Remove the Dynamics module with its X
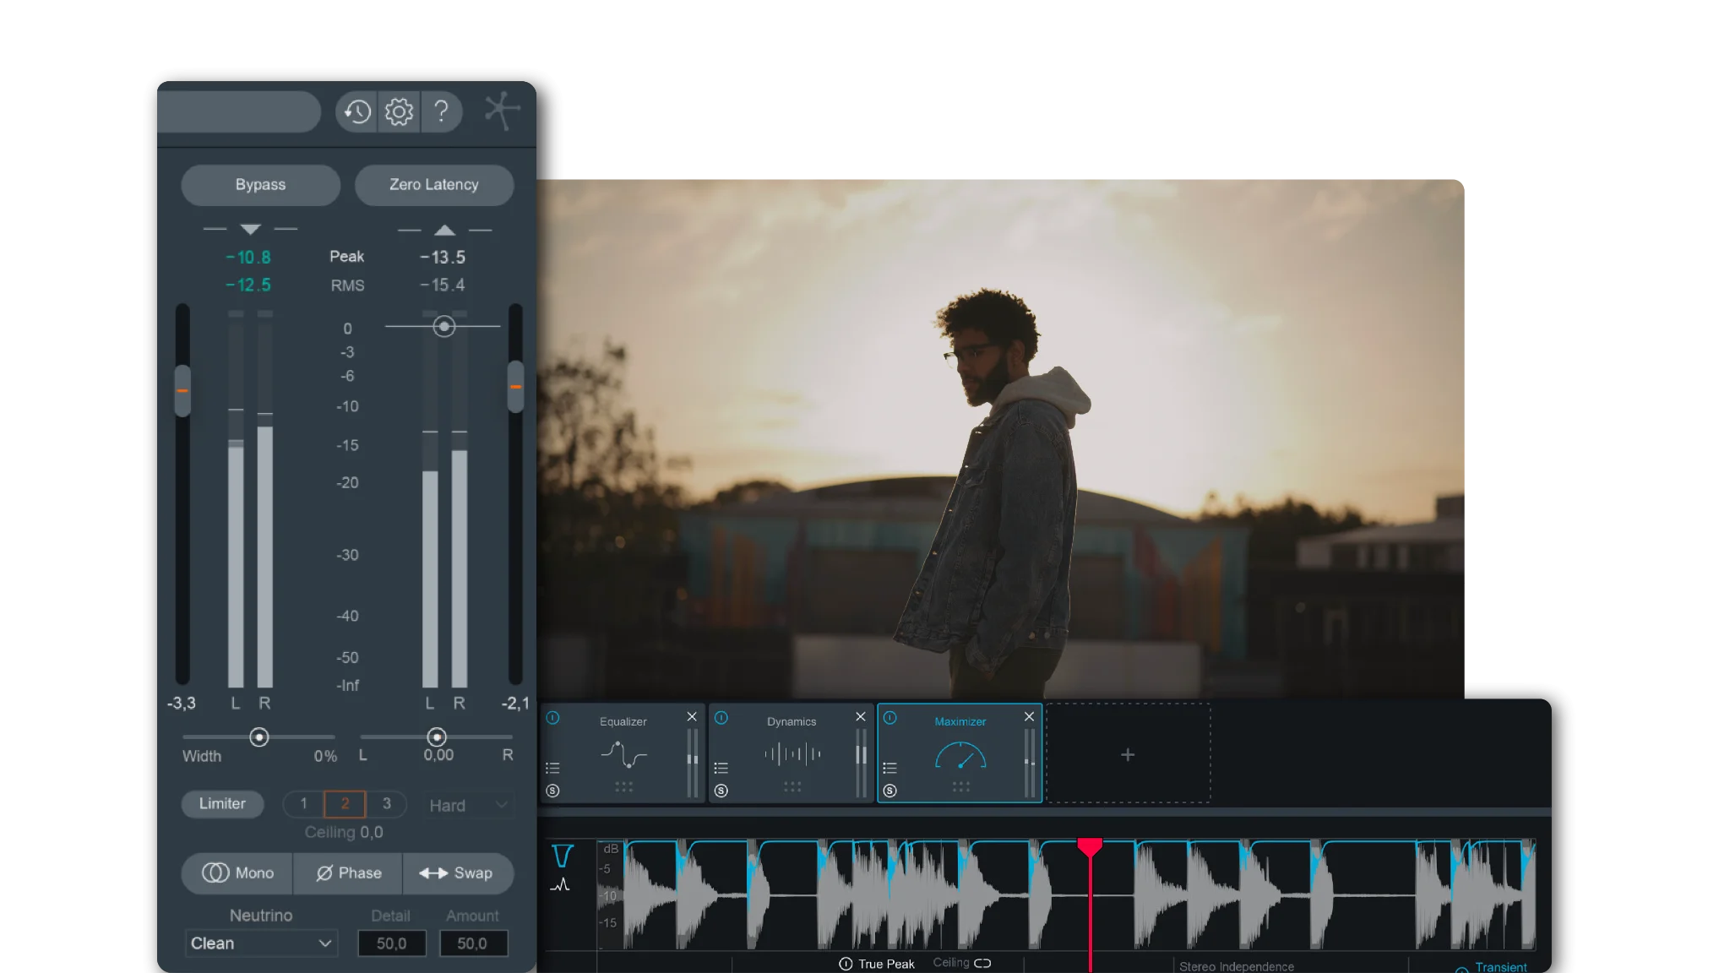The image size is (1730, 973). click(861, 716)
